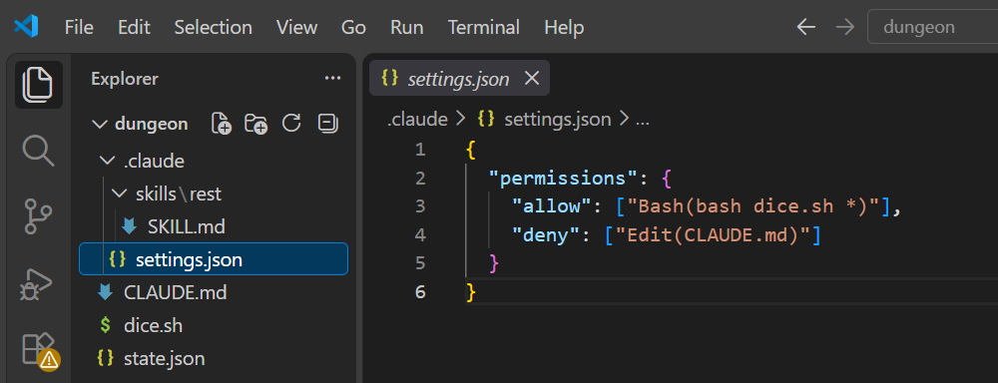Screen dimensions: 998x383
Task: Open the Search view in activity bar
Action: click(39, 152)
